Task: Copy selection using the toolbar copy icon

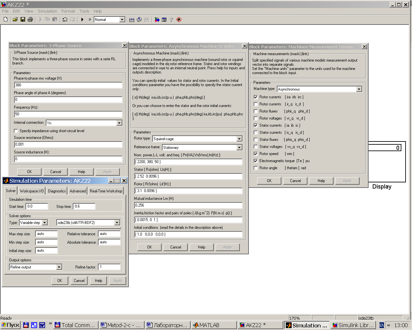Action: tap(48, 20)
